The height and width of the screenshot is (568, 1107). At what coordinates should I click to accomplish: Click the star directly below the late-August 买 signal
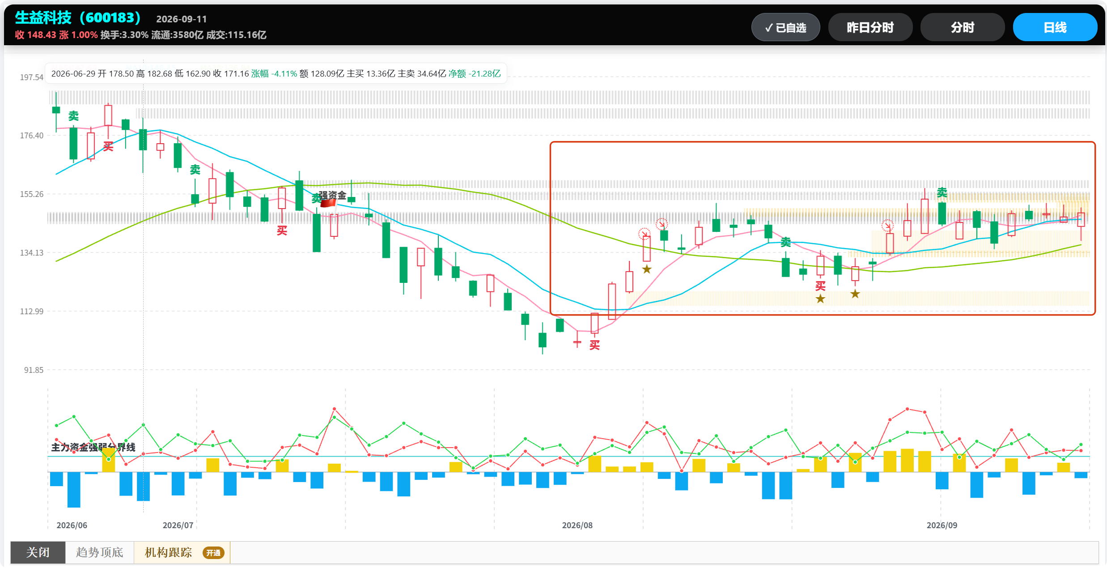point(820,299)
